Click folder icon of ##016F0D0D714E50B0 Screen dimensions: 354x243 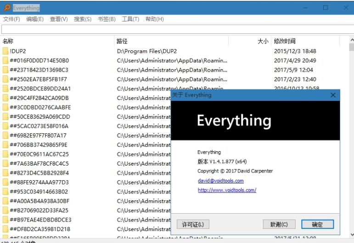coord(6,61)
